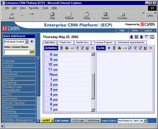The image size is (158, 129).
Task: Click sidebar menu scroll down arrow
Action: pyautogui.click(x=38, y=121)
